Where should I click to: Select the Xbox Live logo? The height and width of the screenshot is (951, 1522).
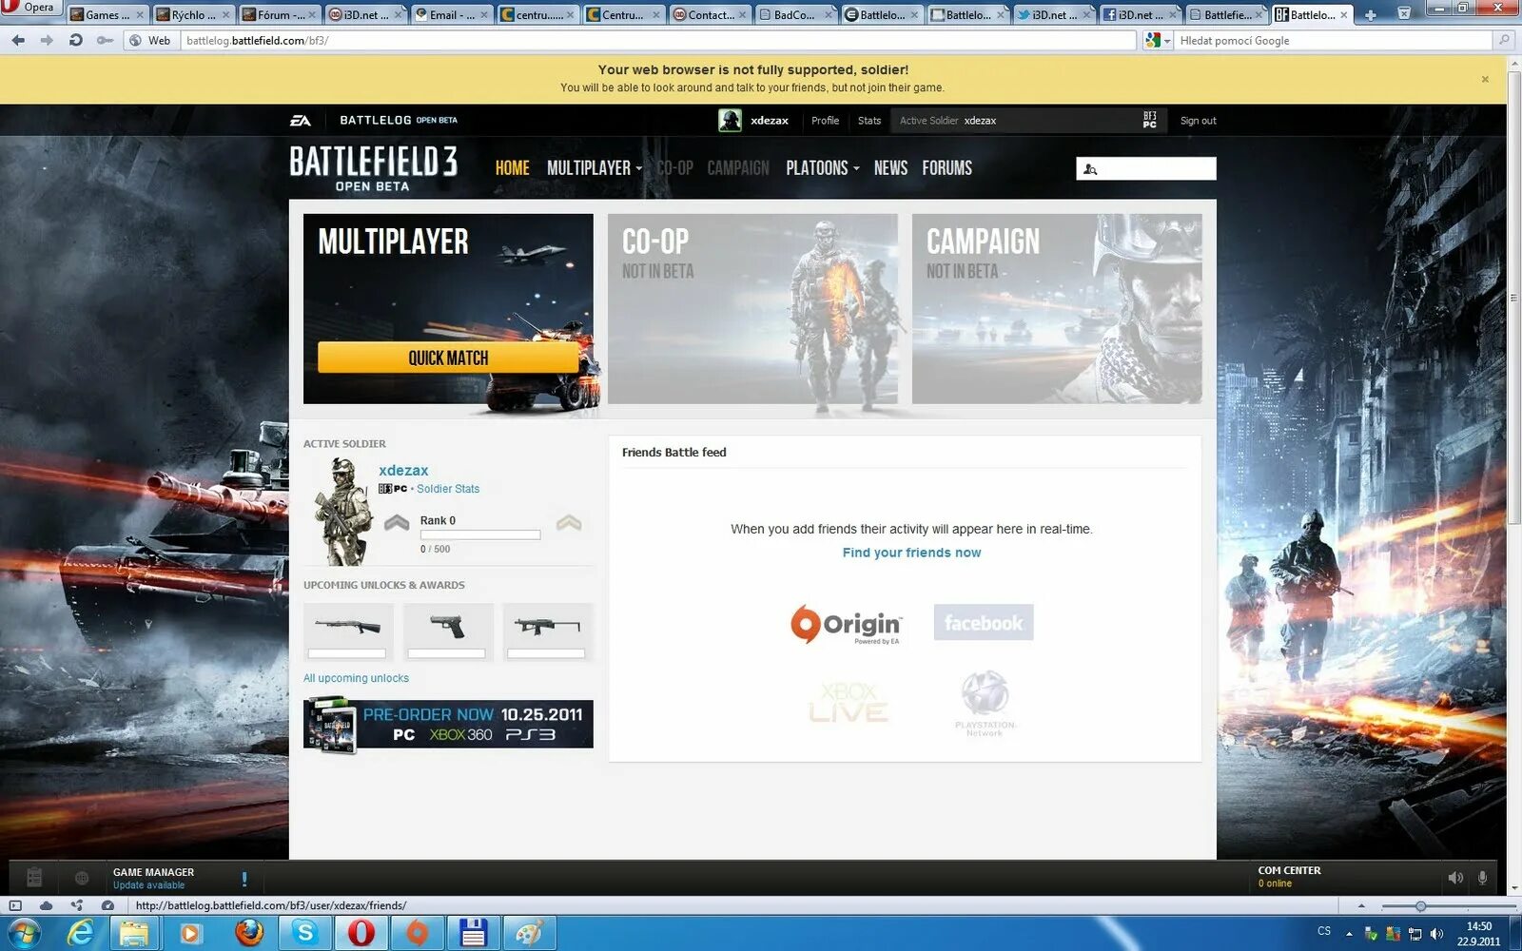(x=849, y=703)
